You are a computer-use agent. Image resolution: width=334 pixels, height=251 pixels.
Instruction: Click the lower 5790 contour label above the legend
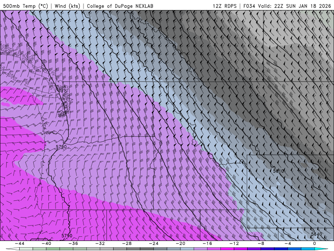[x=67, y=236]
